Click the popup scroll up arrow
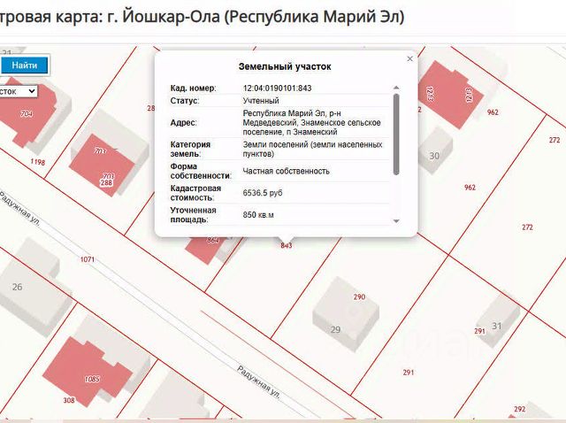The image size is (566, 423). (x=396, y=88)
